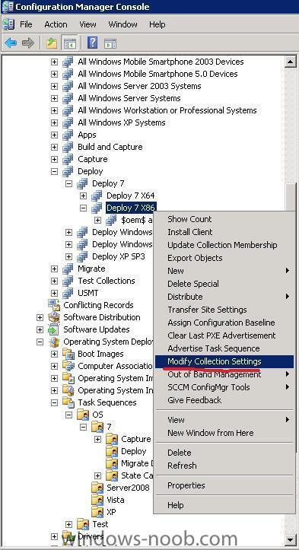Click the Software Updates icon
The width and height of the screenshot is (299, 550).
pos(54,329)
